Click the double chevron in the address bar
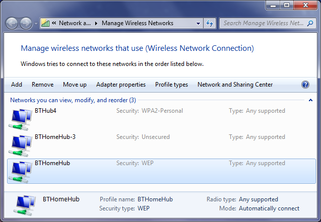 point(54,23)
